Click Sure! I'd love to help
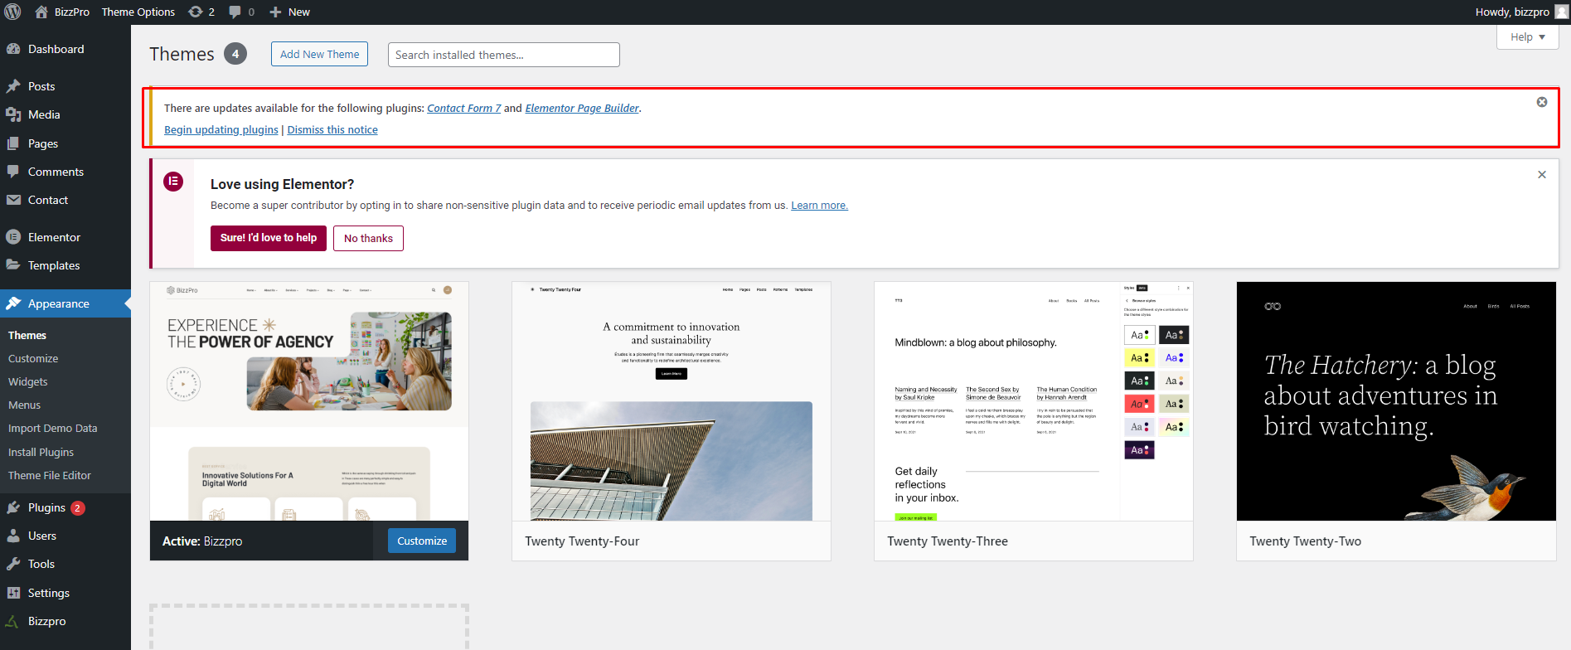Viewport: 1571px width, 650px height. [269, 238]
